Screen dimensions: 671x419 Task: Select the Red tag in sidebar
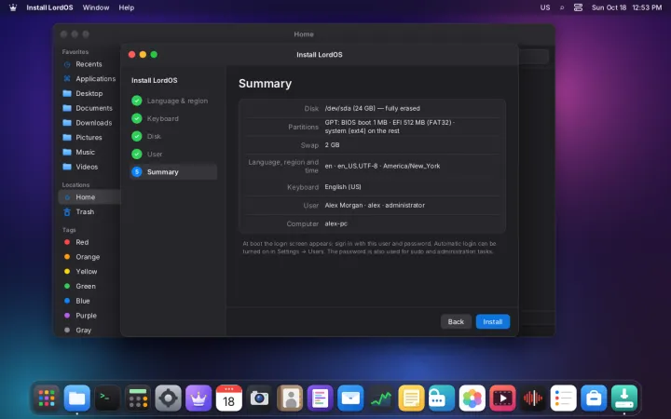pos(89,242)
